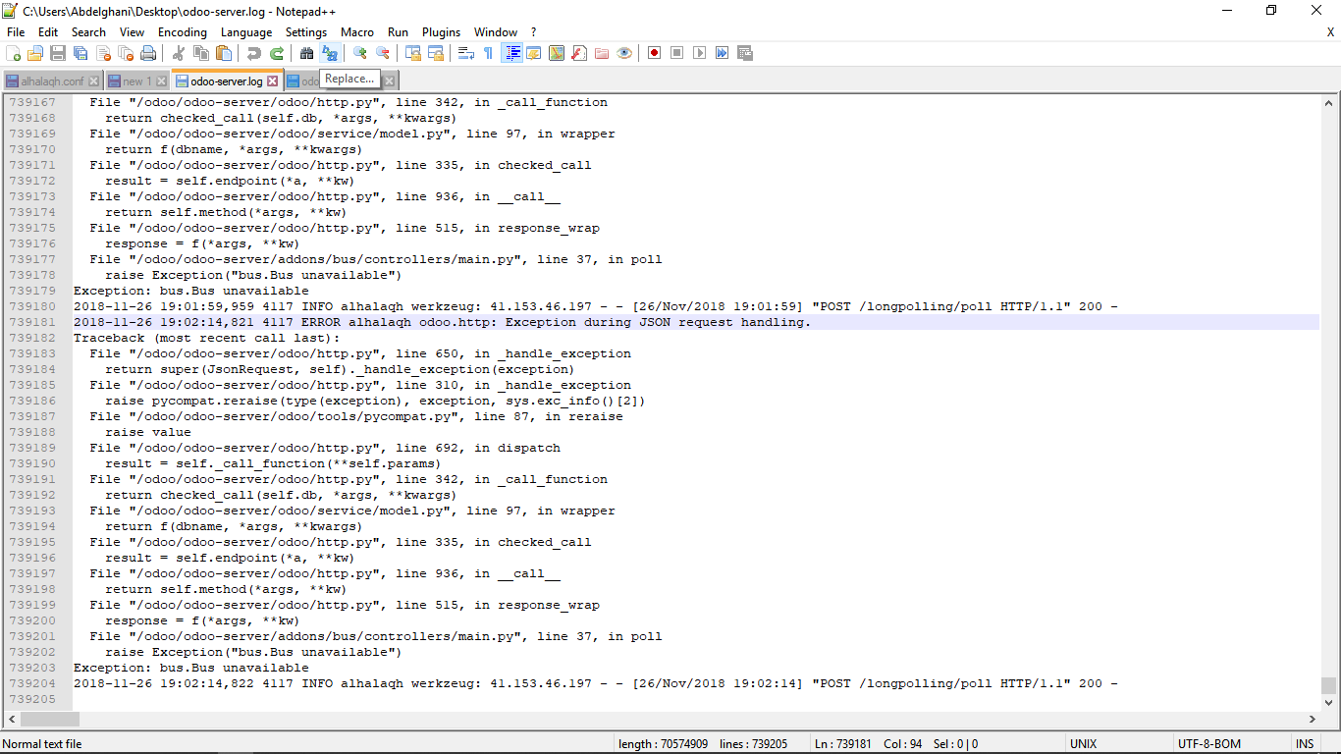Toggle show all characters (pilcrow icon)

click(x=489, y=53)
